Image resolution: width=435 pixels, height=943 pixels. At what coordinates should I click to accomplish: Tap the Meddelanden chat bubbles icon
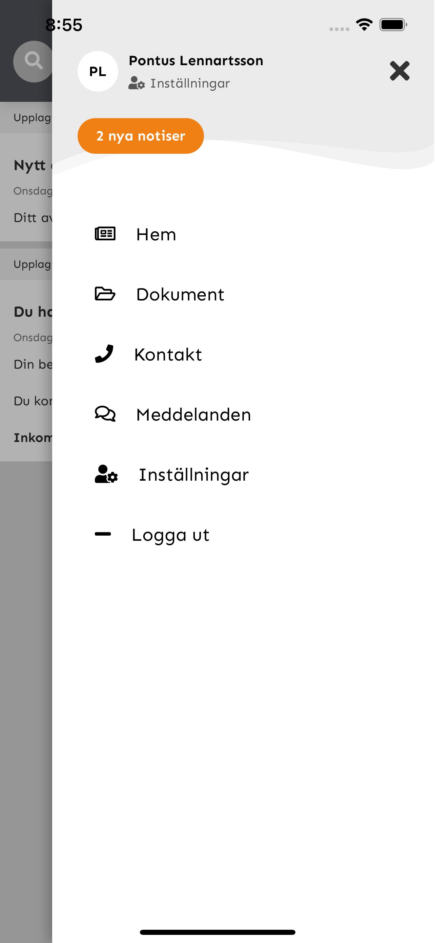click(105, 414)
